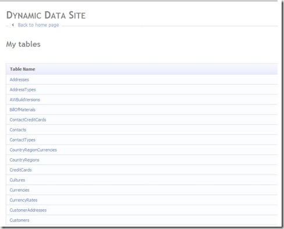Click the back arrow beside home page link
The height and width of the screenshot is (229, 284).
pyautogui.click(x=13, y=25)
